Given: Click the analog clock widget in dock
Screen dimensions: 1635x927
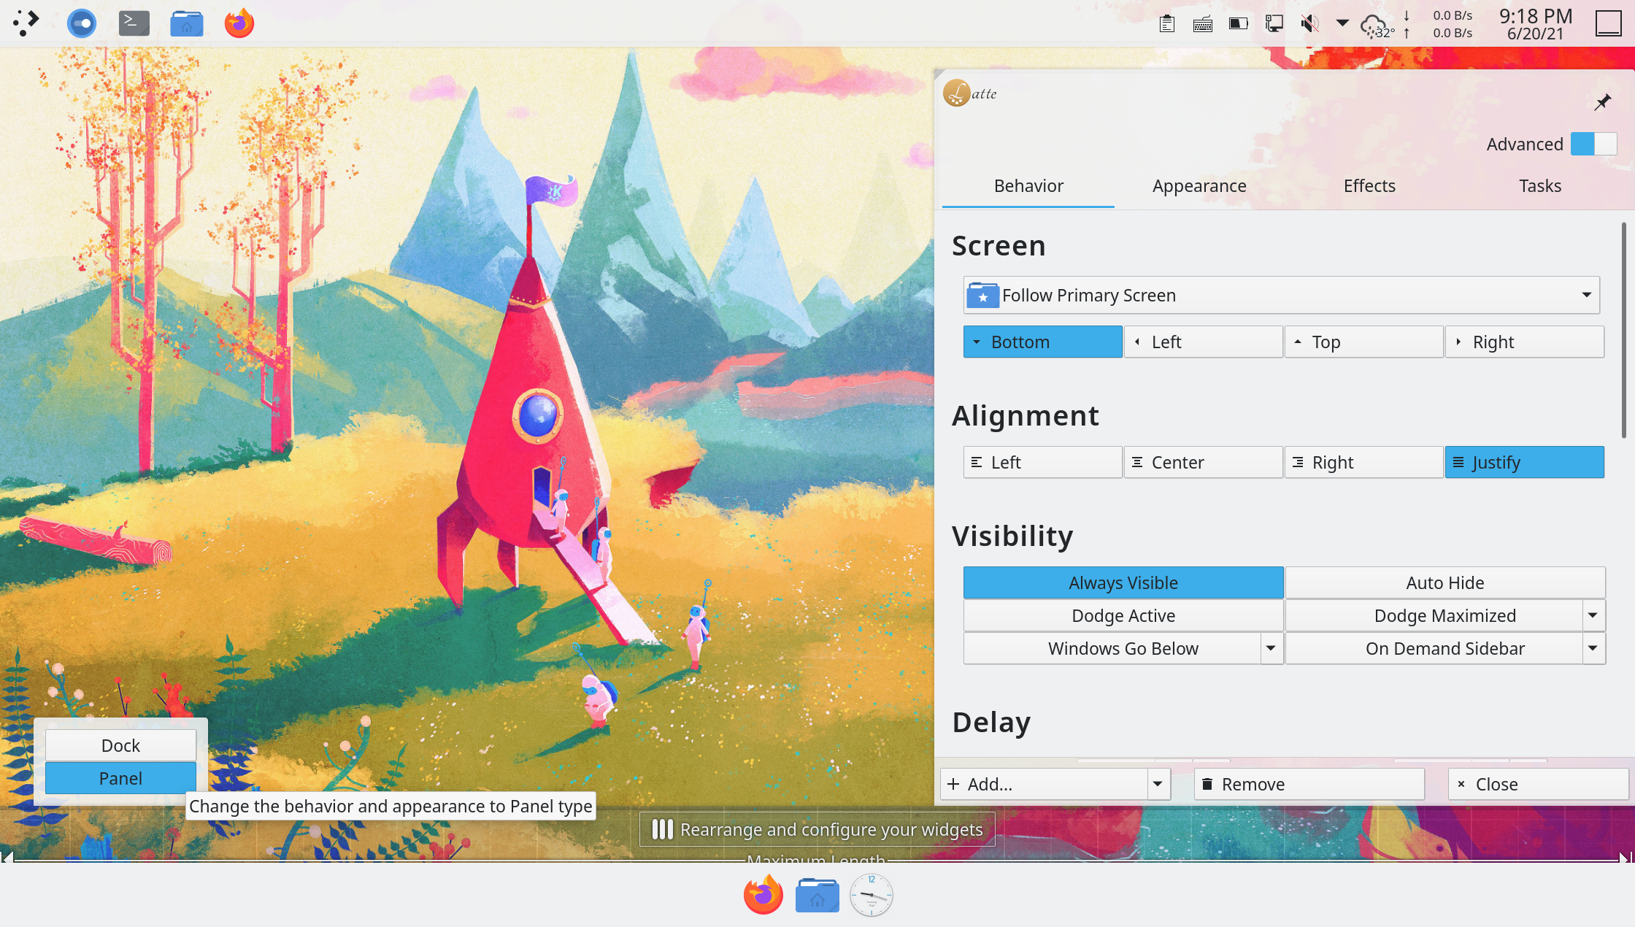Looking at the screenshot, I should point(871,895).
